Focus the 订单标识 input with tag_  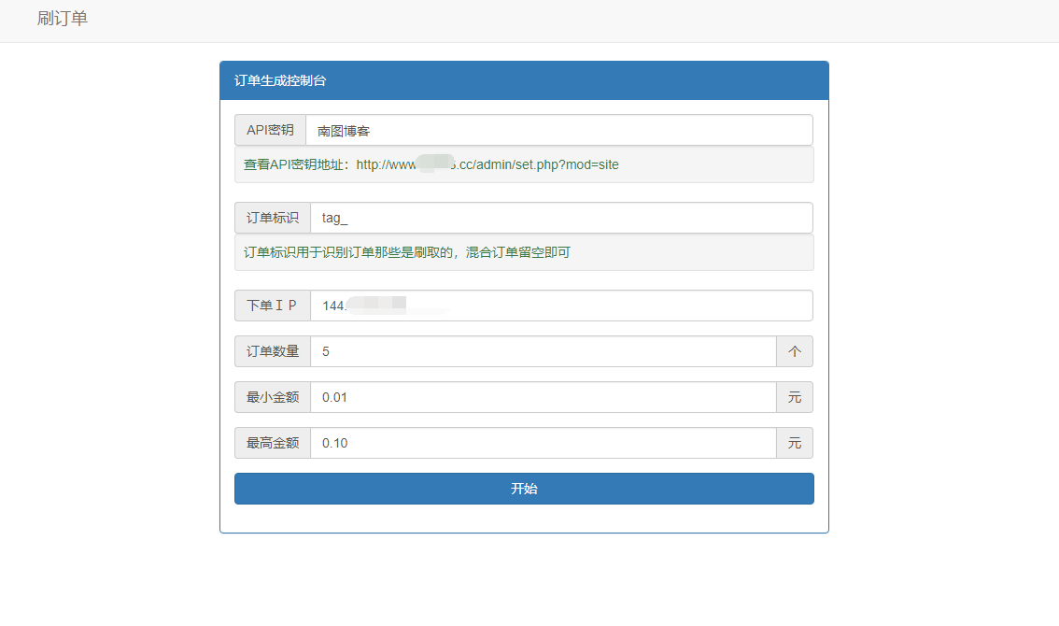(560, 218)
